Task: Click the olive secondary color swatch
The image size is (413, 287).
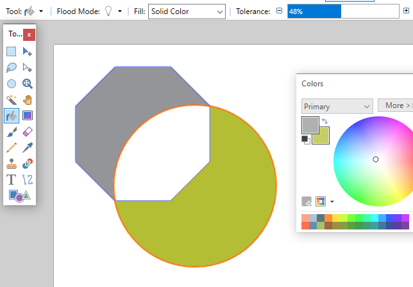Action: pos(323,138)
